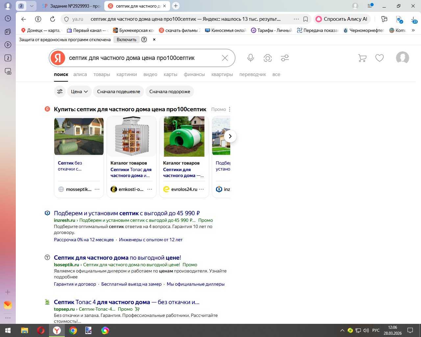The height and width of the screenshot is (337, 421).
Task: Expand the Цена filter dropdown
Action: coord(79,91)
